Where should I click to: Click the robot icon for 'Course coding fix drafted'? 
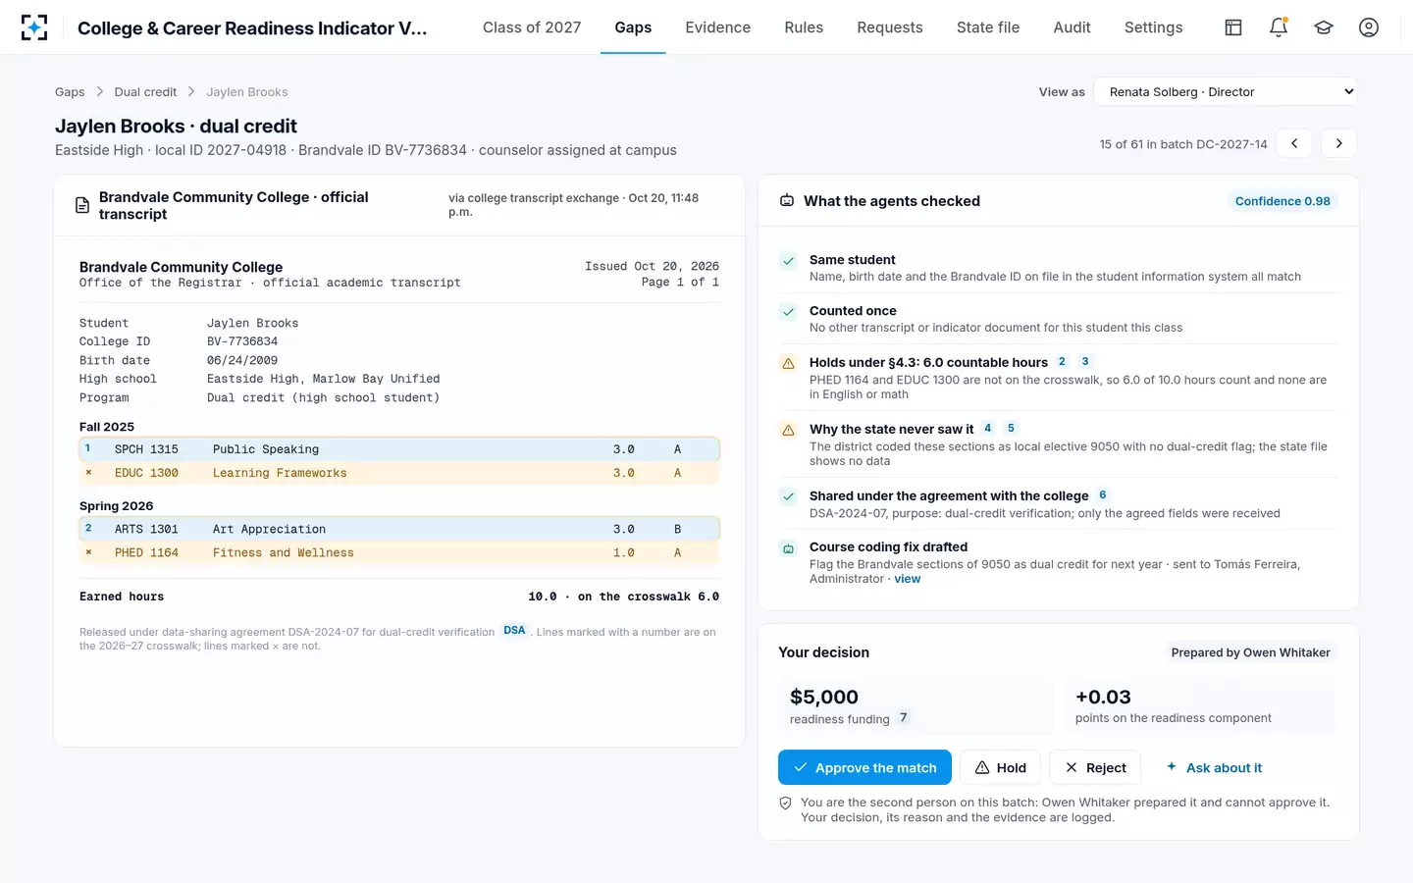(x=788, y=548)
